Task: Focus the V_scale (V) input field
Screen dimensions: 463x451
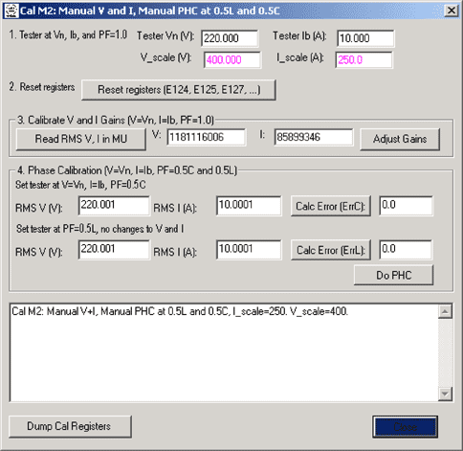Action: pos(232,60)
